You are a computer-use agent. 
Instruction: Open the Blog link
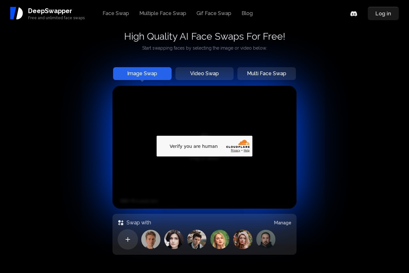click(x=247, y=13)
